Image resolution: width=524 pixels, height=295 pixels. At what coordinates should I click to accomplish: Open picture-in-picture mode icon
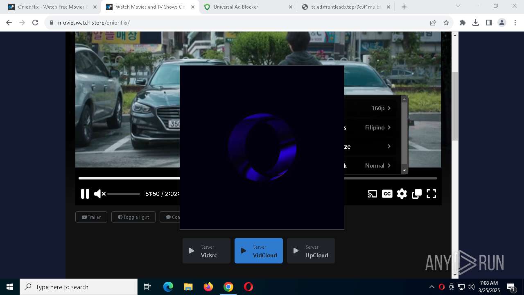[x=417, y=194]
